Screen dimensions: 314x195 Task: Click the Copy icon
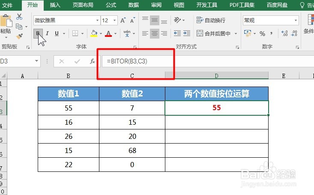coord(19,27)
